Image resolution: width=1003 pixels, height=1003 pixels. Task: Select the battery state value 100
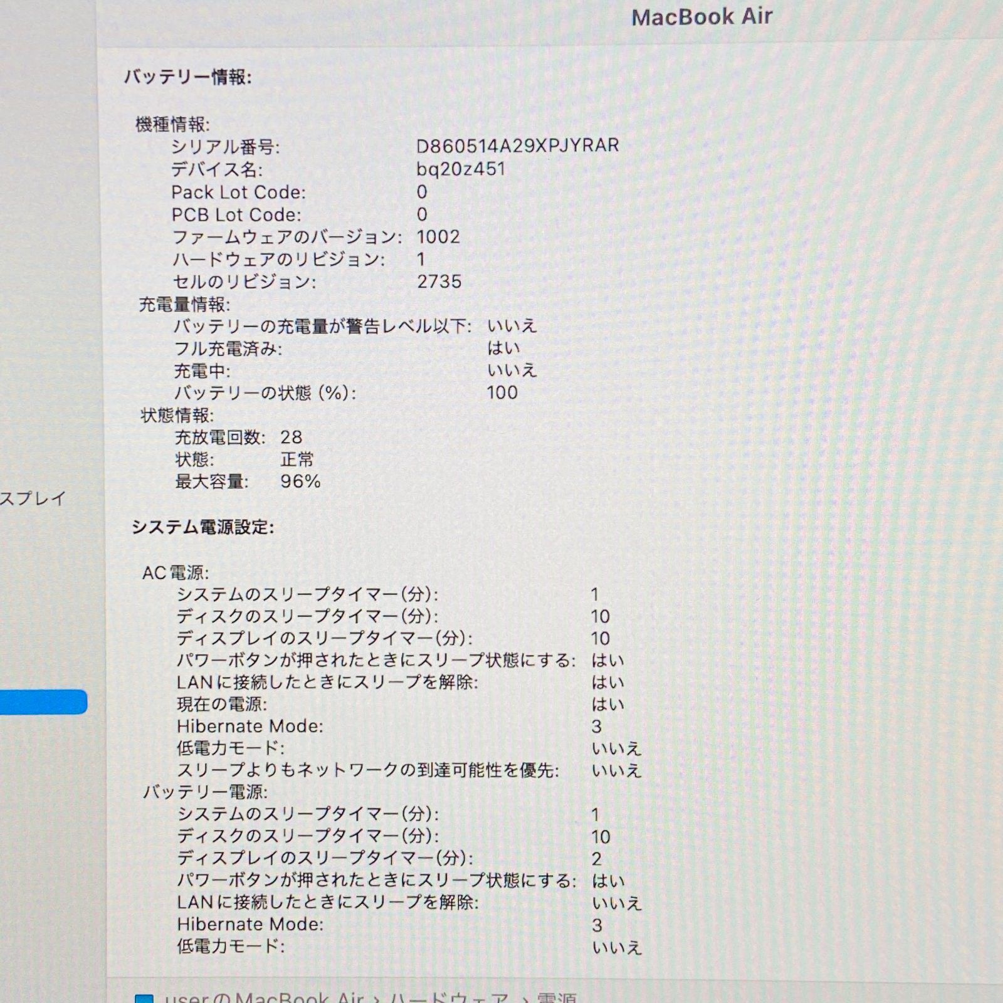coord(503,393)
